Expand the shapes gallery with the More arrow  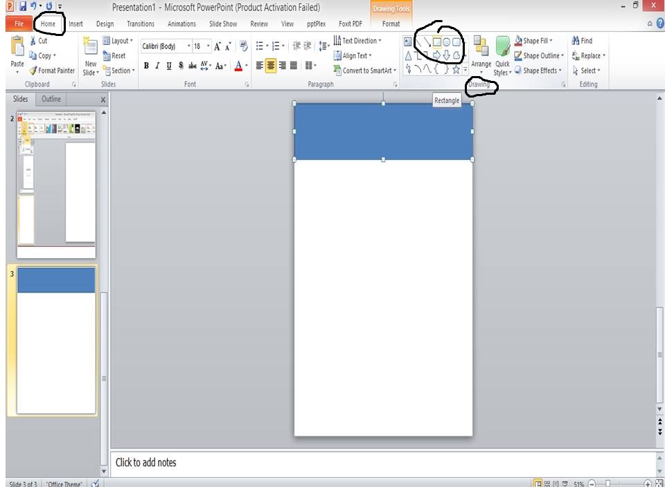pos(465,68)
